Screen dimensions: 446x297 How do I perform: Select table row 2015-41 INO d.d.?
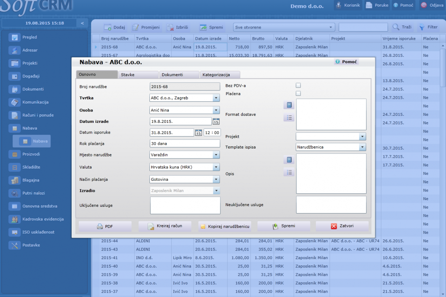266,258
